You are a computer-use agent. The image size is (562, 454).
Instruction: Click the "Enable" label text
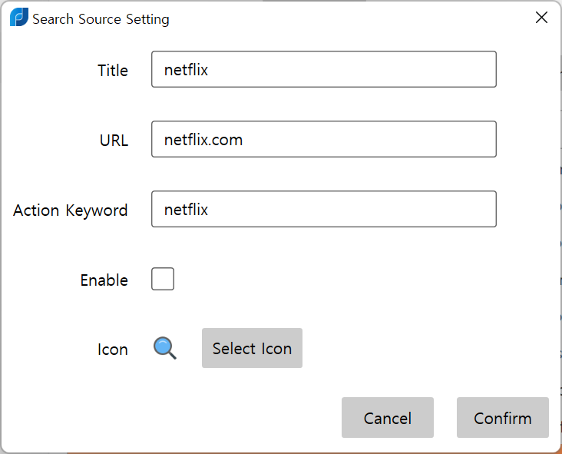(104, 280)
